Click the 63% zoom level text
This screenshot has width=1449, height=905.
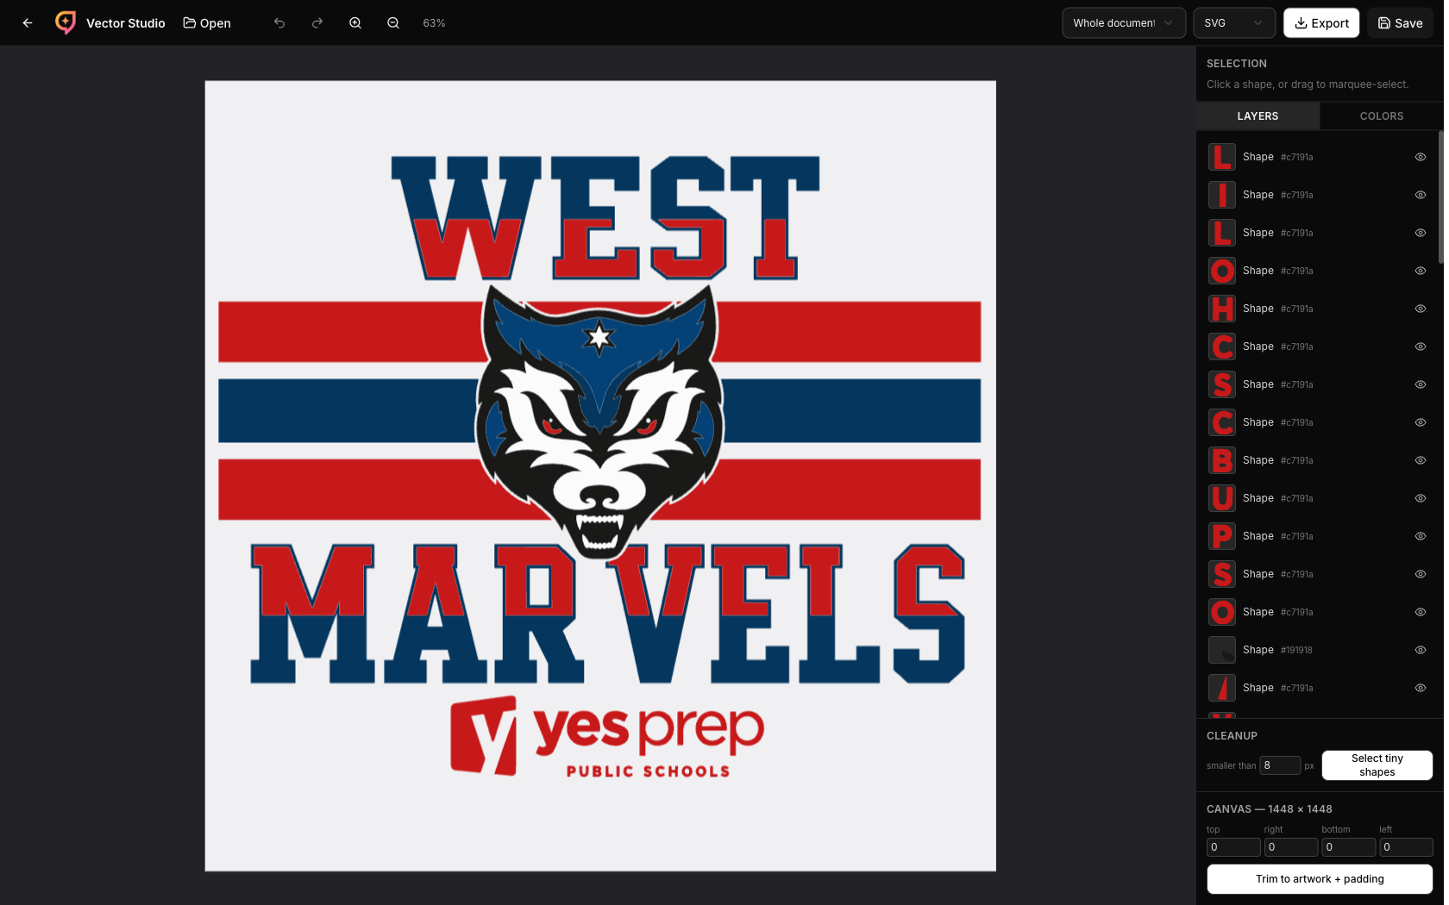click(434, 23)
